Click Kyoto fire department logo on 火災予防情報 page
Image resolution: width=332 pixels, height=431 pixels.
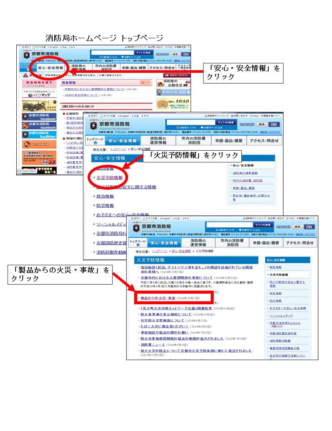coord(136,228)
